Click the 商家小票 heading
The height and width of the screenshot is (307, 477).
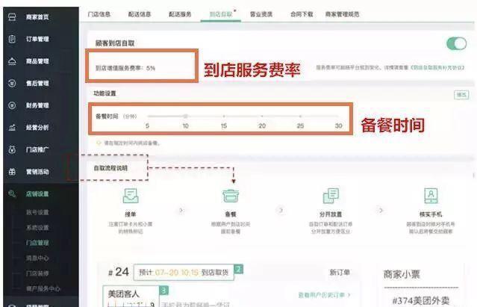tap(402, 274)
